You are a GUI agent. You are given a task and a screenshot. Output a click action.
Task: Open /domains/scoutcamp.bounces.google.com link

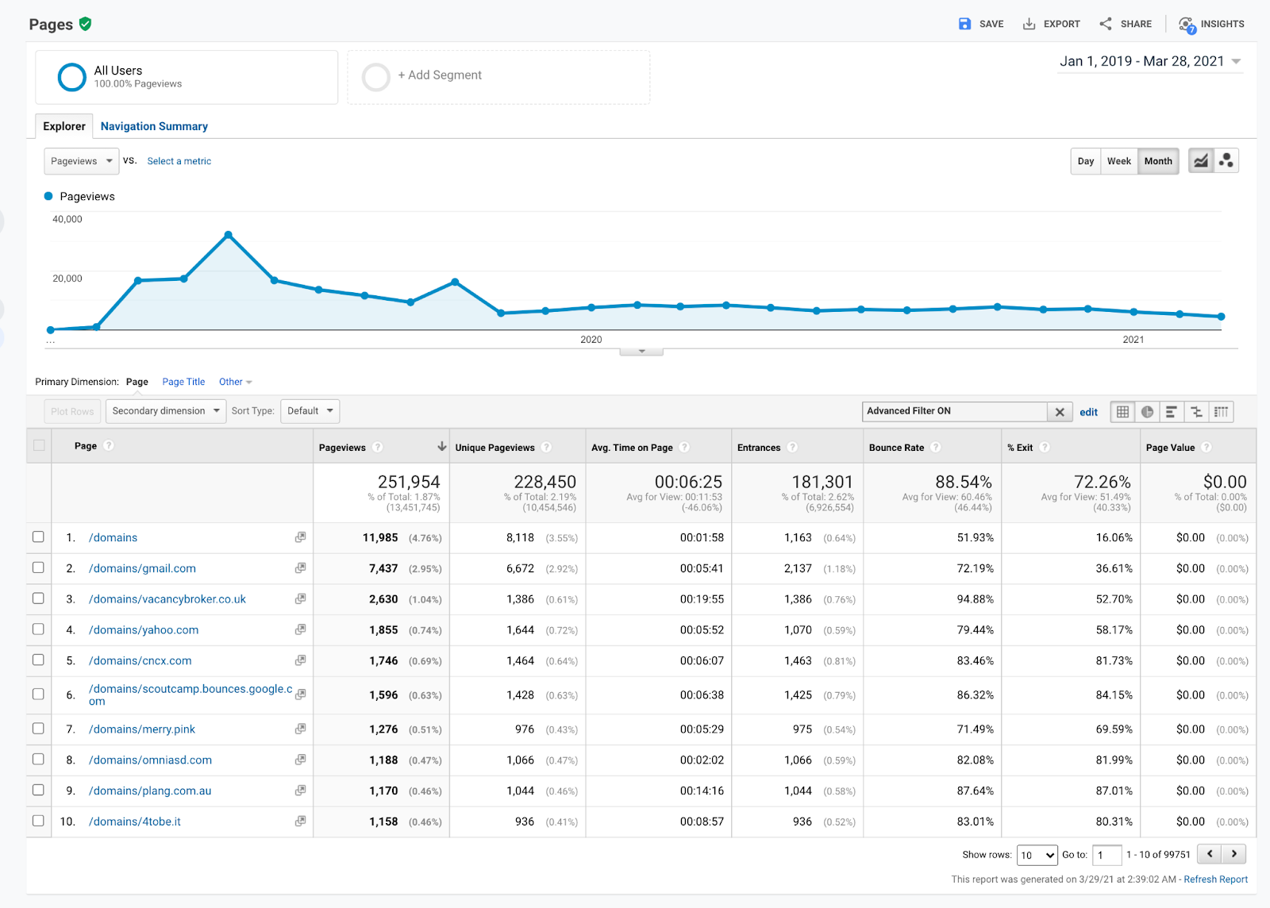[190, 694]
